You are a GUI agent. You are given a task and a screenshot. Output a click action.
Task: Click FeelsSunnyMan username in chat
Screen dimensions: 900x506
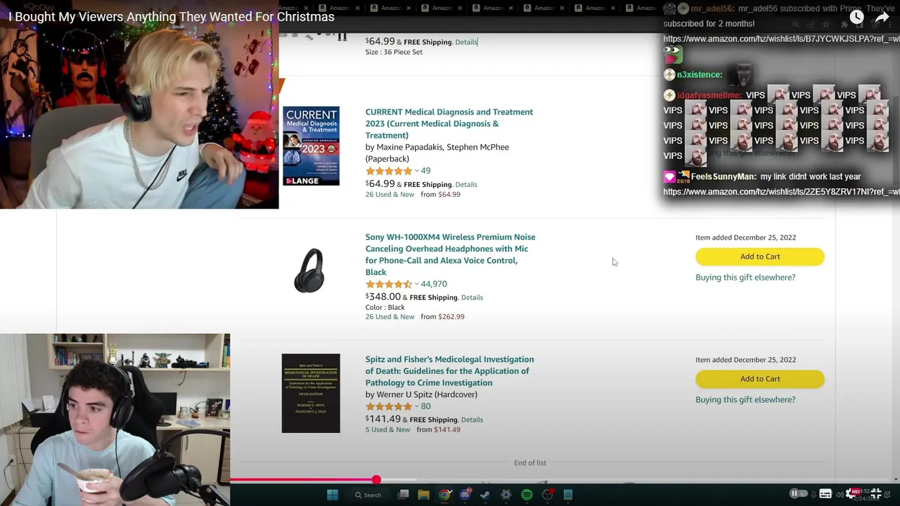coord(724,177)
